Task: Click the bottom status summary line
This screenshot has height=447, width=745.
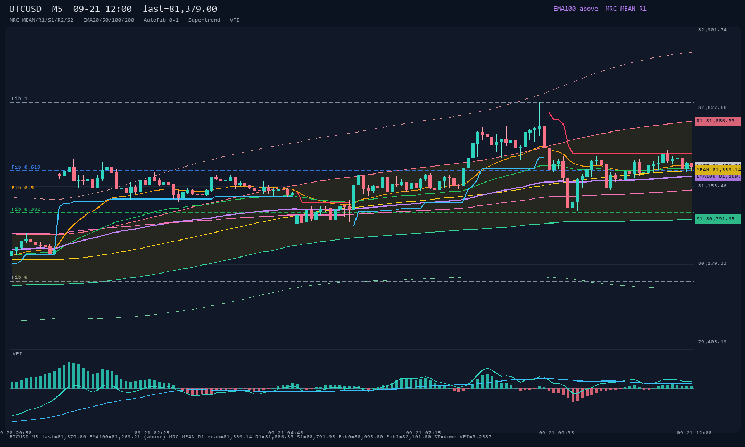Action: pyautogui.click(x=251, y=437)
